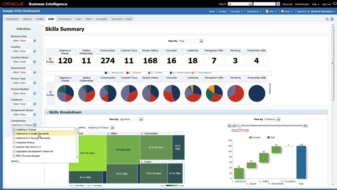
Task: Click the green 1 - Advanced waterfall bar
Action: [239, 173]
